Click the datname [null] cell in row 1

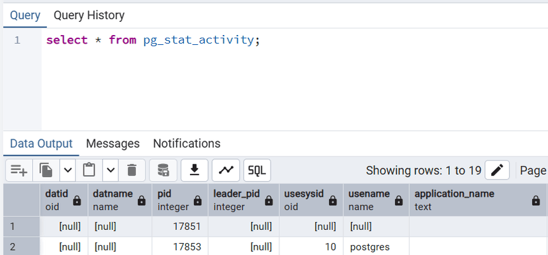pyautogui.click(x=120, y=227)
